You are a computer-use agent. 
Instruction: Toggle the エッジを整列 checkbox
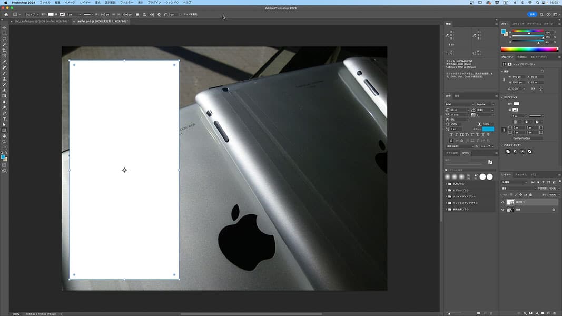pos(181,14)
